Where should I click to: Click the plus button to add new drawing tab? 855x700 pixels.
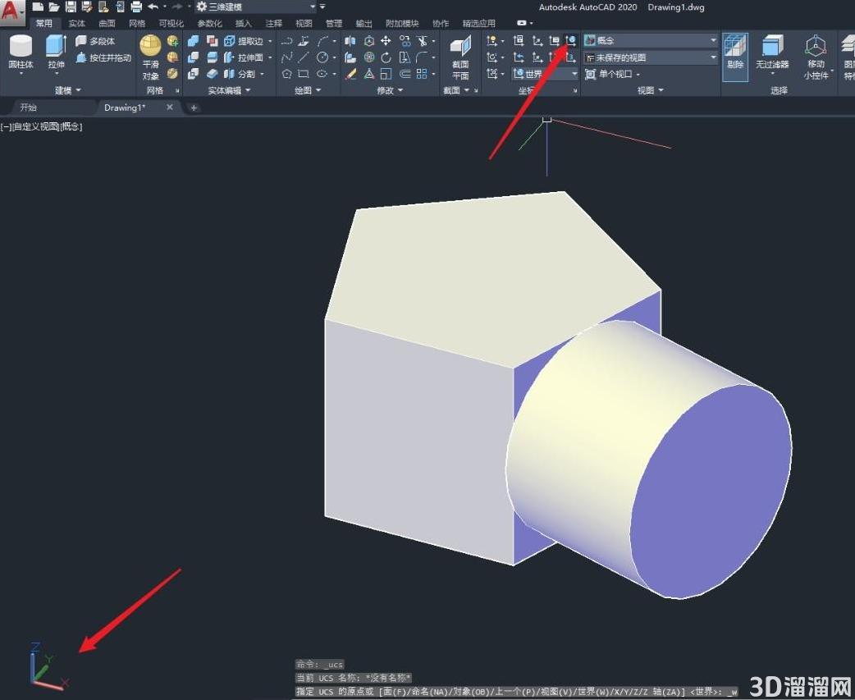pyautogui.click(x=193, y=108)
